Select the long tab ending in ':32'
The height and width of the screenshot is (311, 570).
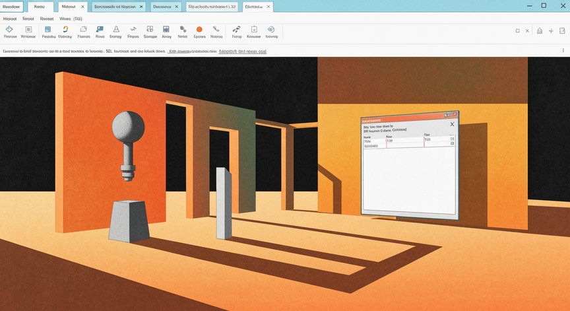pos(212,7)
